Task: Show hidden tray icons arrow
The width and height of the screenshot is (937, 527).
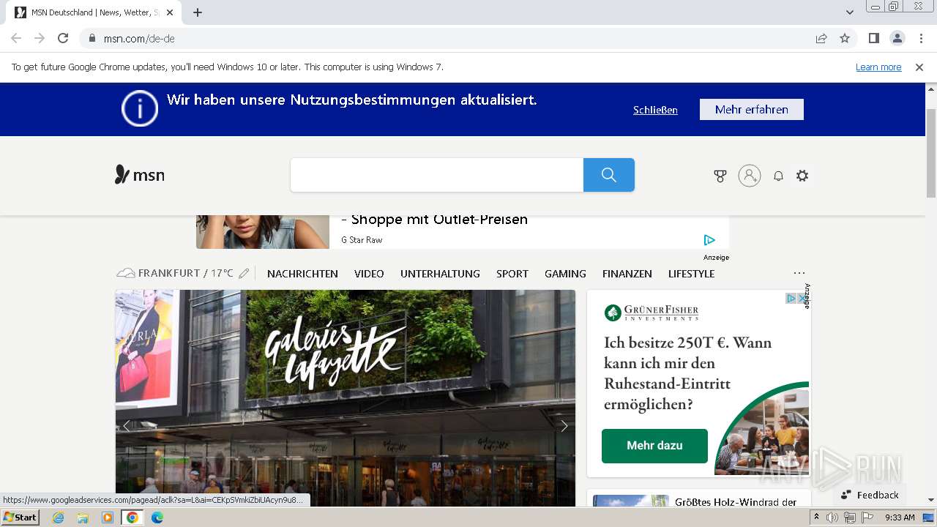Action: (816, 517)
